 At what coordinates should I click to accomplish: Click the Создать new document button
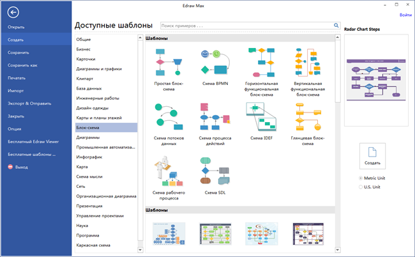[x=372, y=156]
